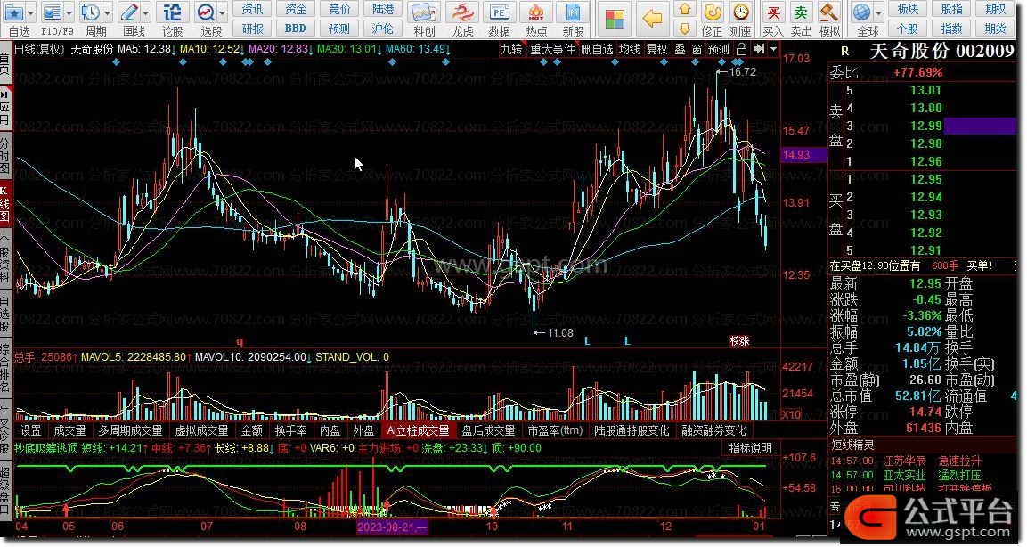Click the BBD toolbar button
Screen dimensions: 1027x547
[296, 29]
